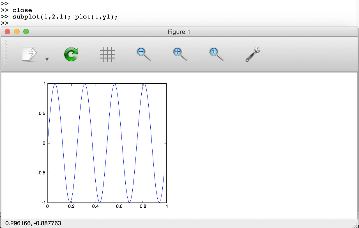Viewport: 359px width, 228px height.
Task: Open the export options dropdown arrow
Action: 47,59
